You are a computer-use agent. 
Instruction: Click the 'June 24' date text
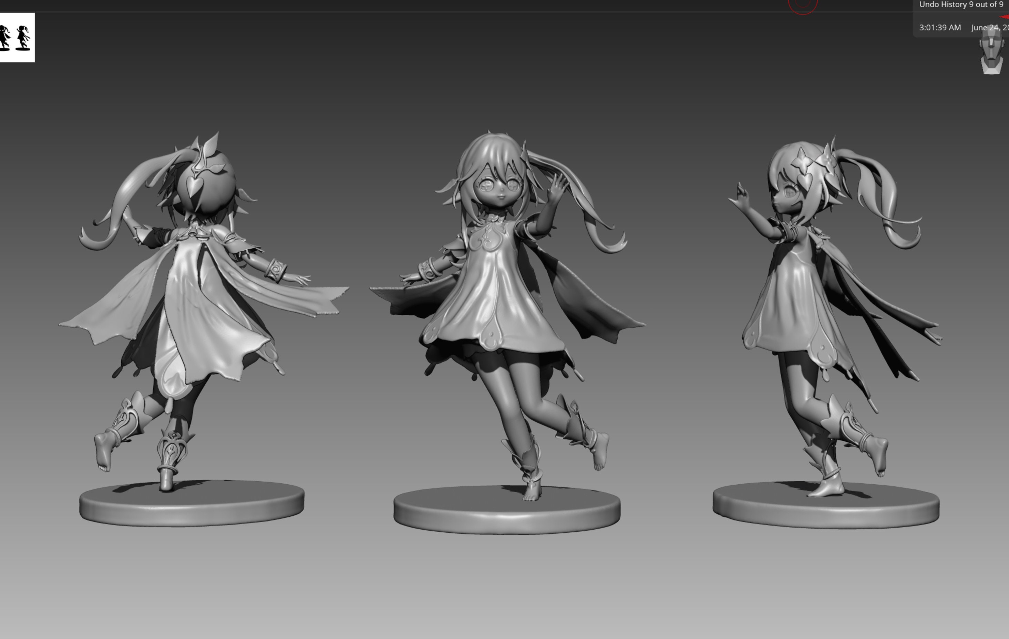[x=985, y=28]
